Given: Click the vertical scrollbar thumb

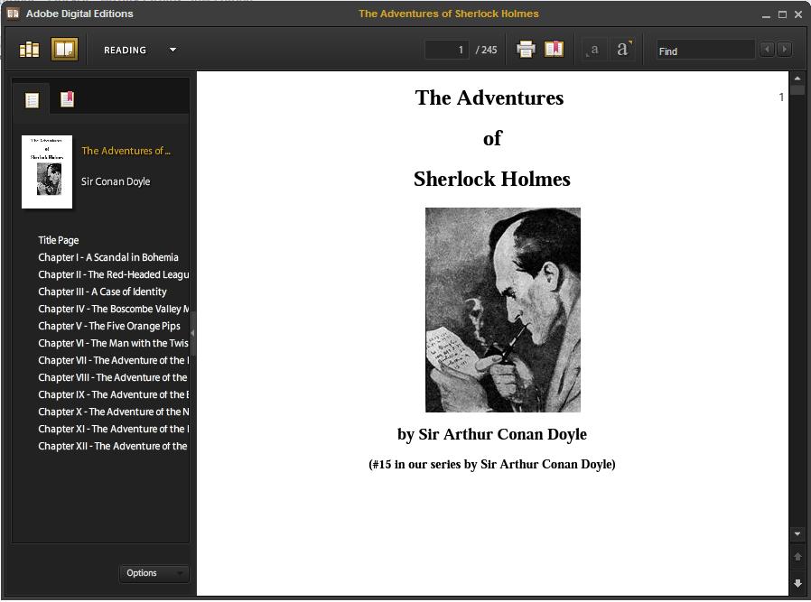Looking at the screenshot, I should click(x=797, y=90).
